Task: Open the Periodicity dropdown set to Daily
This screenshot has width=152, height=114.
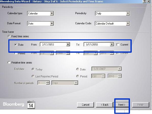Action: (128, 13)
